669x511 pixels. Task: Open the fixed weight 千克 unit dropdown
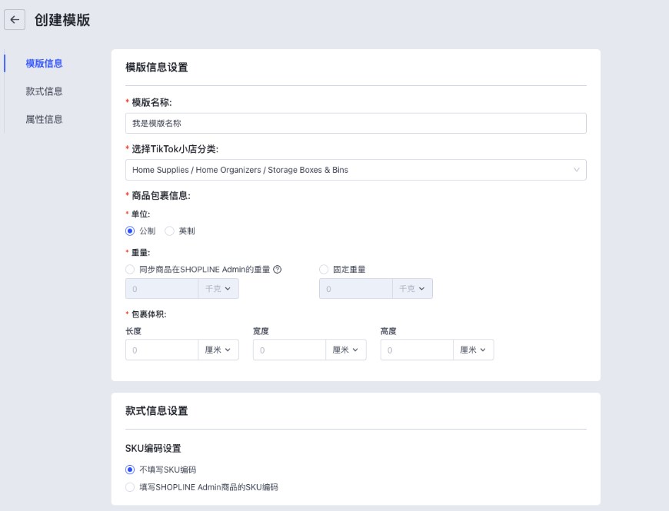pyautogui.click(x=412, y=289)
